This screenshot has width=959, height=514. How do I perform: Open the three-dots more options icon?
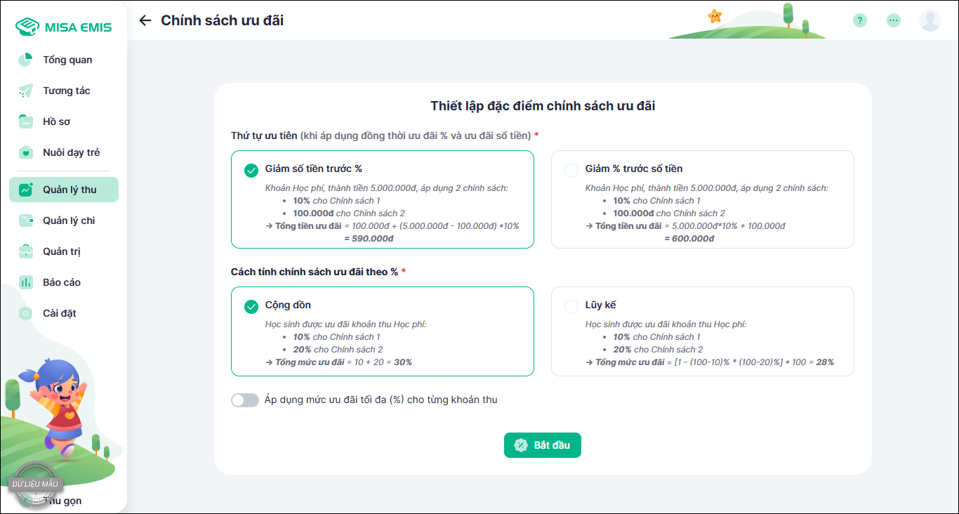tap(894, 20)
